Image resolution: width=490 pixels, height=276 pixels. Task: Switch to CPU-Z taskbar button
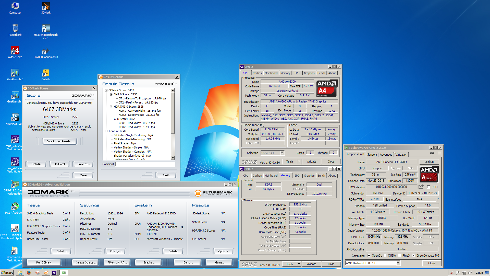tap(54, 273)
